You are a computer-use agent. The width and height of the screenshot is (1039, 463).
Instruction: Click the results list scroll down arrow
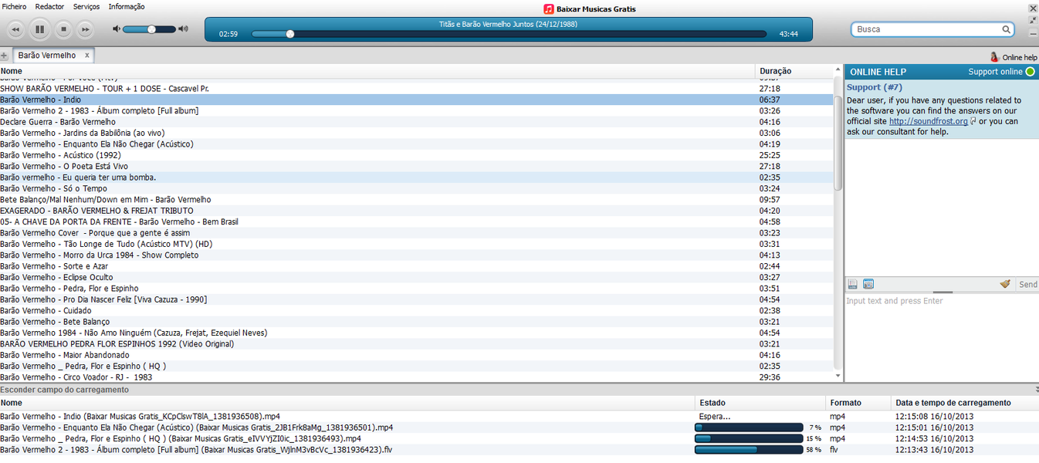coord(838,376)
